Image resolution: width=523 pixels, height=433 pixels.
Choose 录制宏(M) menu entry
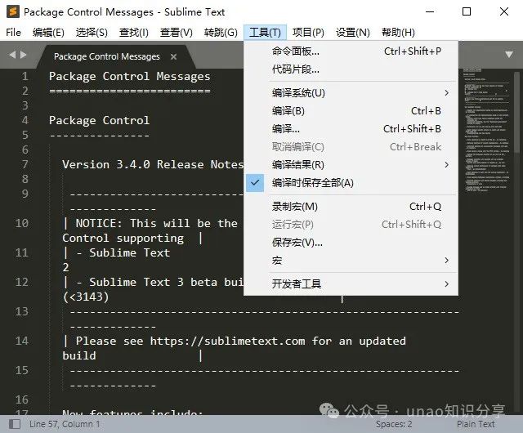click(x=351, y=207)
